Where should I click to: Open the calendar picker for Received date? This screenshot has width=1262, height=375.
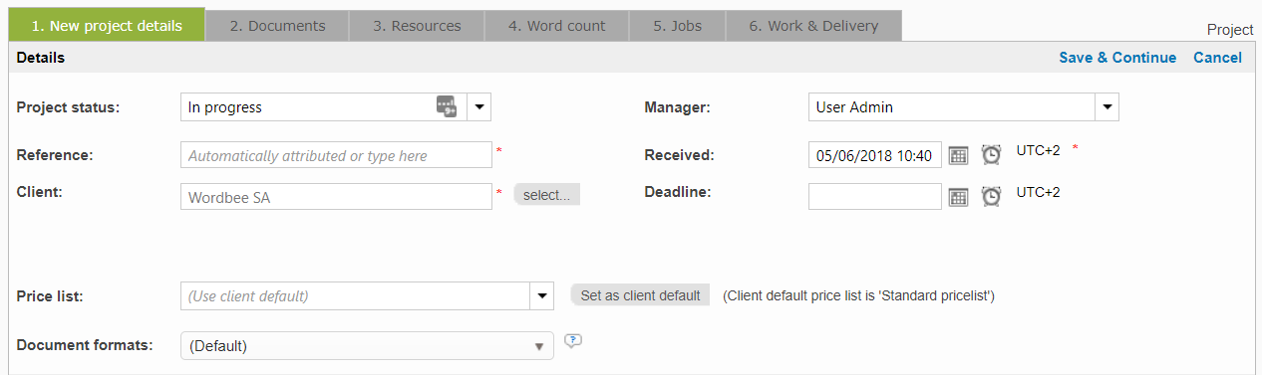pyautogui.click(x=958, y=155)
